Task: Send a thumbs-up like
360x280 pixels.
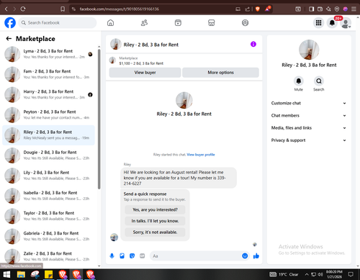Action: pyautogui.click(x=256, y=256)
